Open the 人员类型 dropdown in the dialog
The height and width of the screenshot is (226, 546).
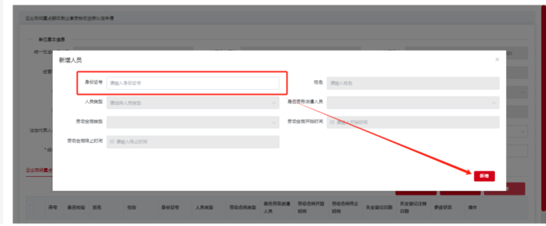[193, 103]
